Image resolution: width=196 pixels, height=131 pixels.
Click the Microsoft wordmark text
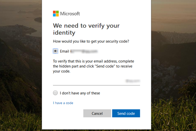click(x=70, y=14)
